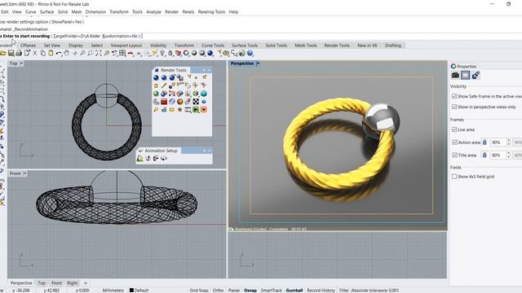522x293 pixels.
Task: Click the first Animation Setup turntable icon
Action: [140, 159]
